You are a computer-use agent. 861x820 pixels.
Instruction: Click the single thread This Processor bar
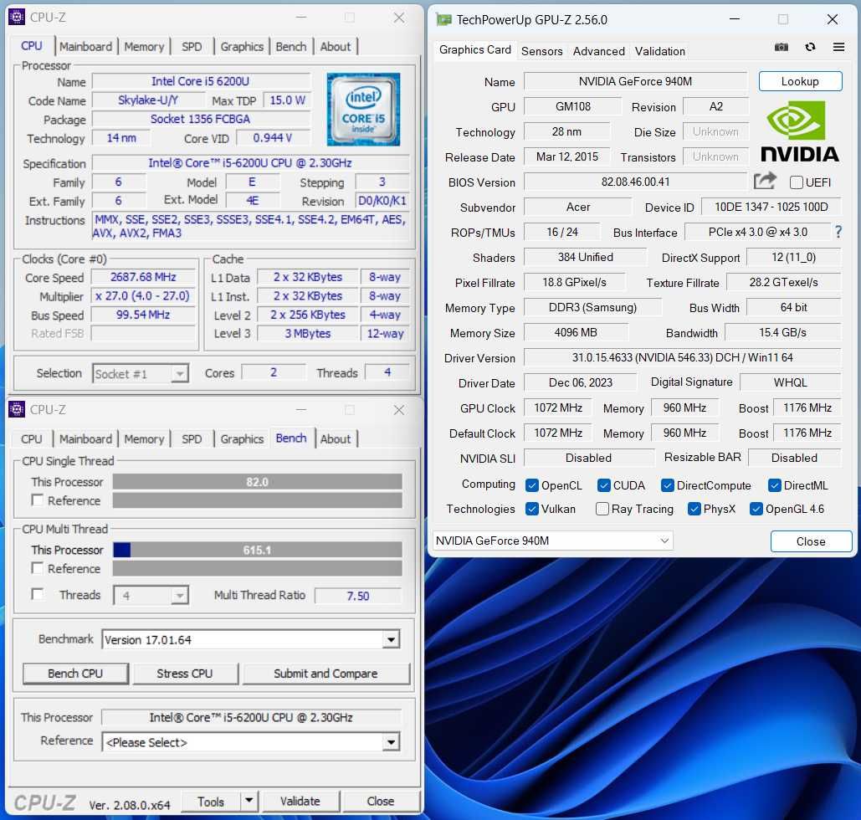coord(257,482)
